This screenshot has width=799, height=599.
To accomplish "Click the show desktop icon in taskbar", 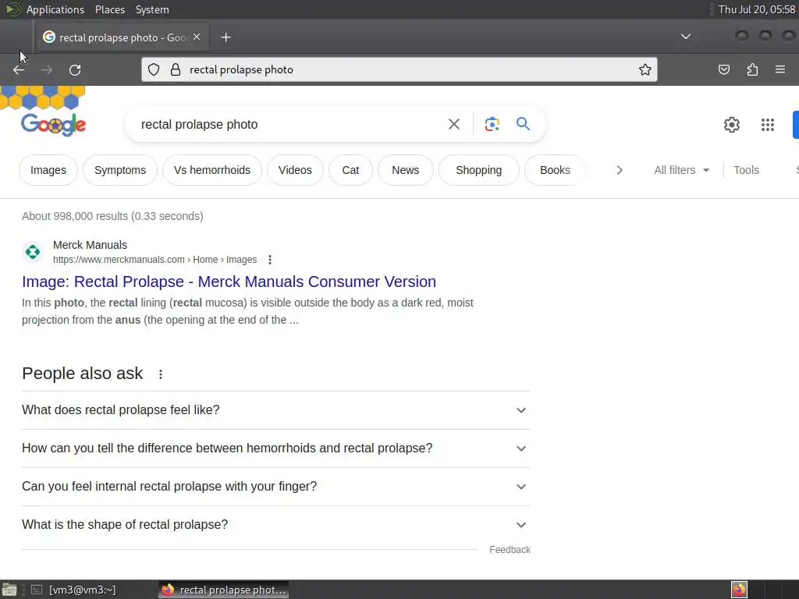I will point(9,590).
